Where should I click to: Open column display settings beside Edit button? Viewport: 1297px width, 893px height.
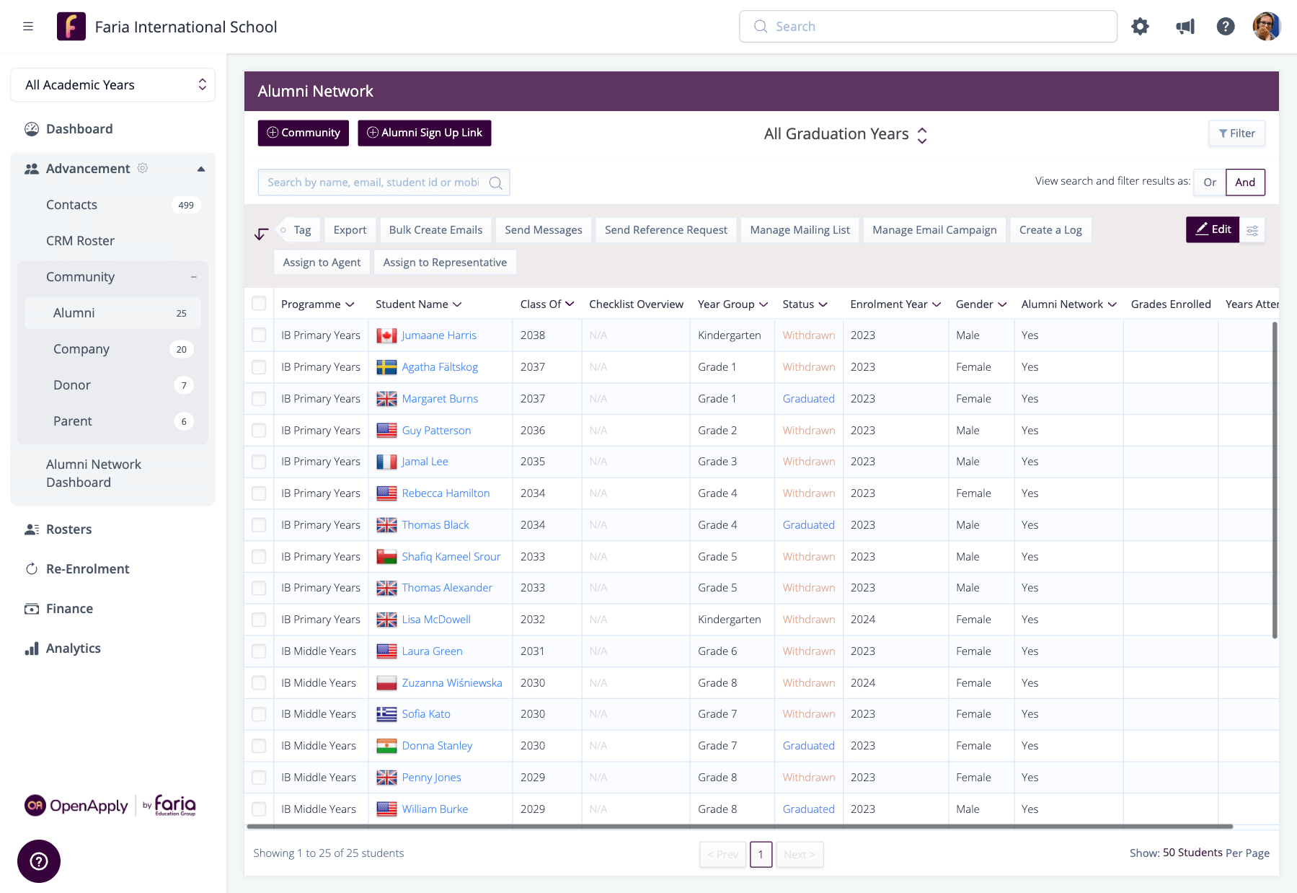1253,229
